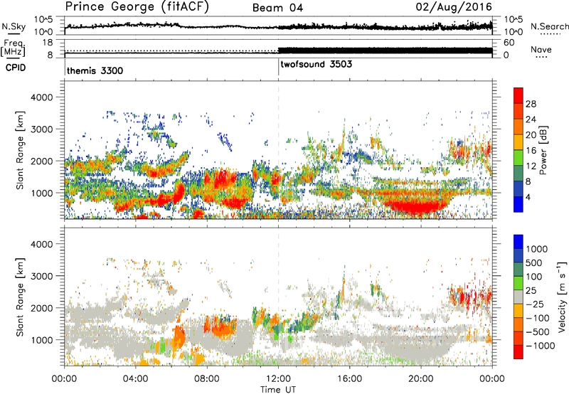Click the 'Velocity [m s-1]' colorbar label
The width and height of the screenshot is (569, 394).
pos(561,297)
